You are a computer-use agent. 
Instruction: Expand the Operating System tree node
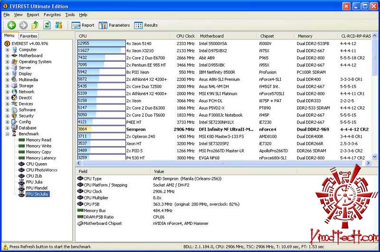[7, 62]
